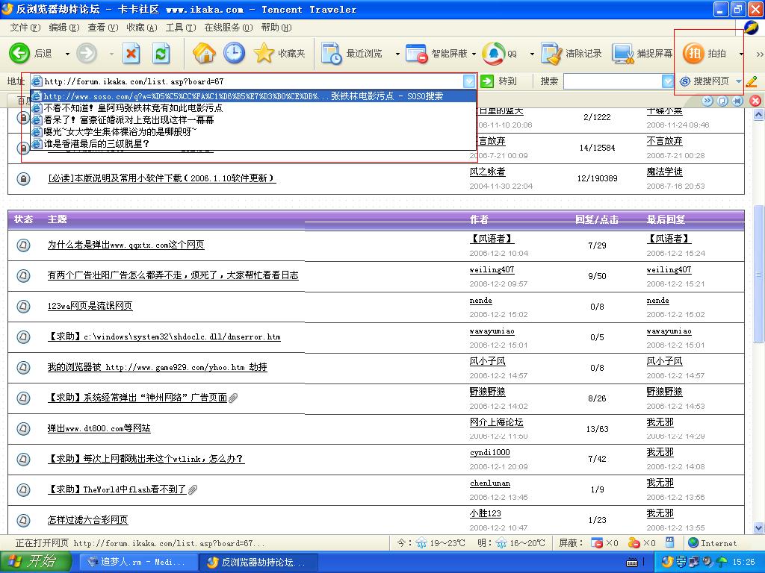Open thread '123wa网页是流氓网页'
The height and width of the screenshot is (573, 765).
(x=90, y=306)
